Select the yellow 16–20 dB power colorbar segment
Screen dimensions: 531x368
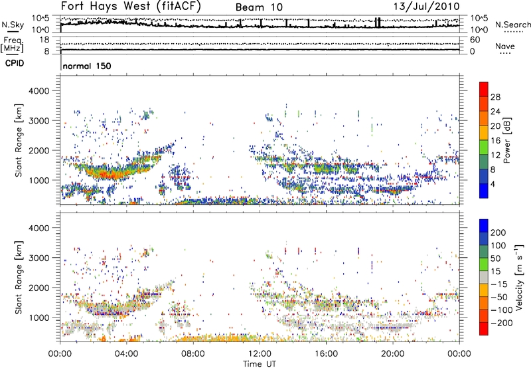pos(484,132)
